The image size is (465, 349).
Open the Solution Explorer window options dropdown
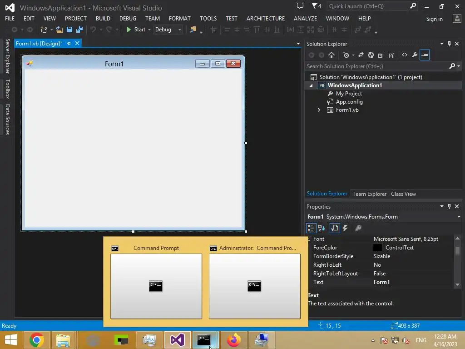click(x=441, y=44)
